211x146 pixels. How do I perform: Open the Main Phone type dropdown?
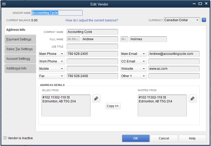point(52,54)
